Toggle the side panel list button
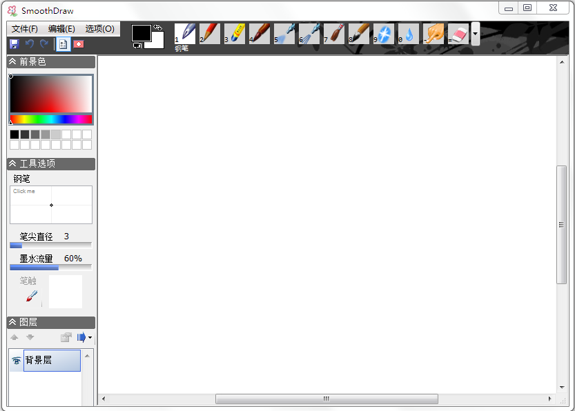The image size is (575, 411). [x=64, y=44]
